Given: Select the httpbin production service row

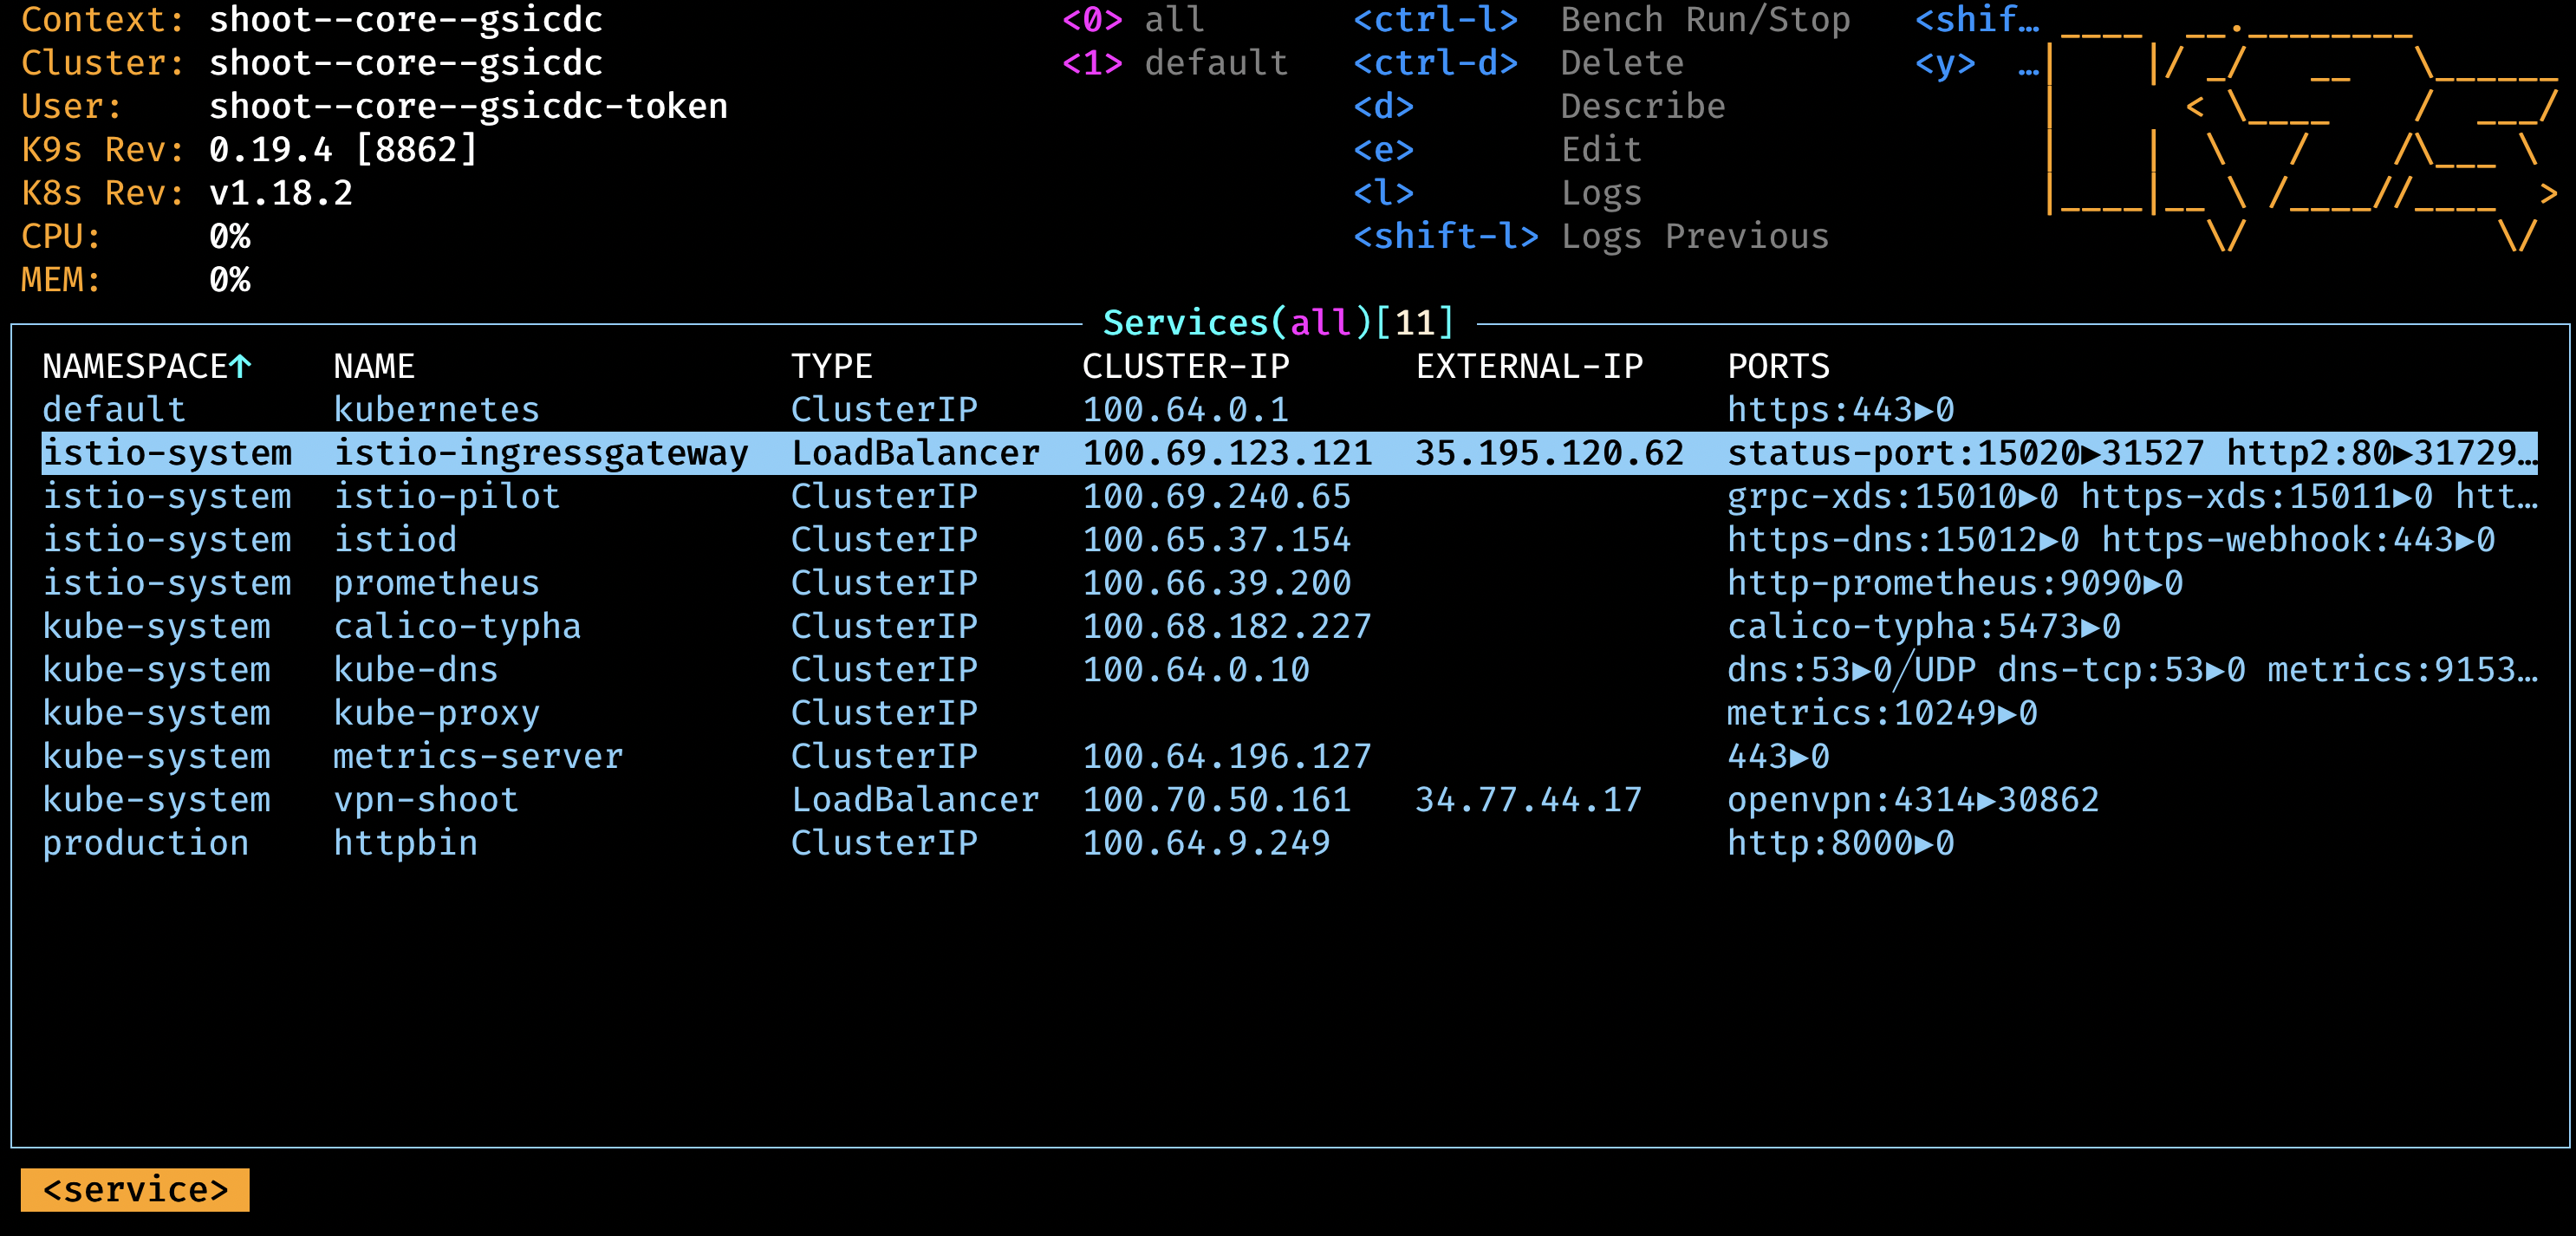Looking at the screenshot, I should click(405, 843).
